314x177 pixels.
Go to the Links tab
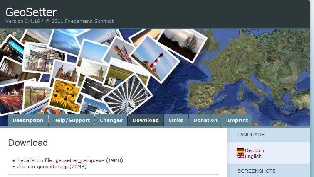pos(176,120)
